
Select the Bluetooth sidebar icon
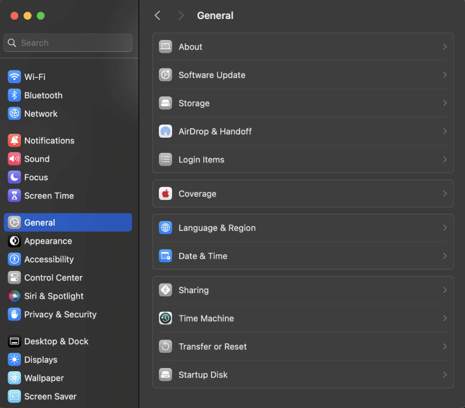[x=14, y=95]
